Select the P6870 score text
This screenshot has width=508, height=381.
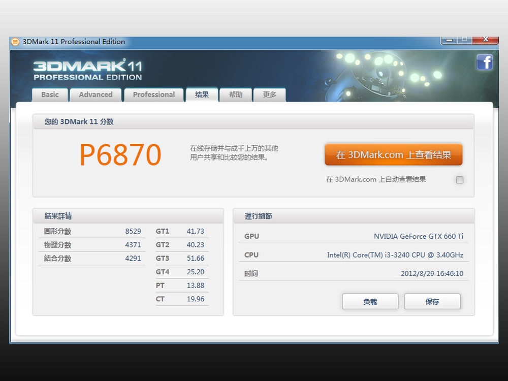click(x=120, y=155)
